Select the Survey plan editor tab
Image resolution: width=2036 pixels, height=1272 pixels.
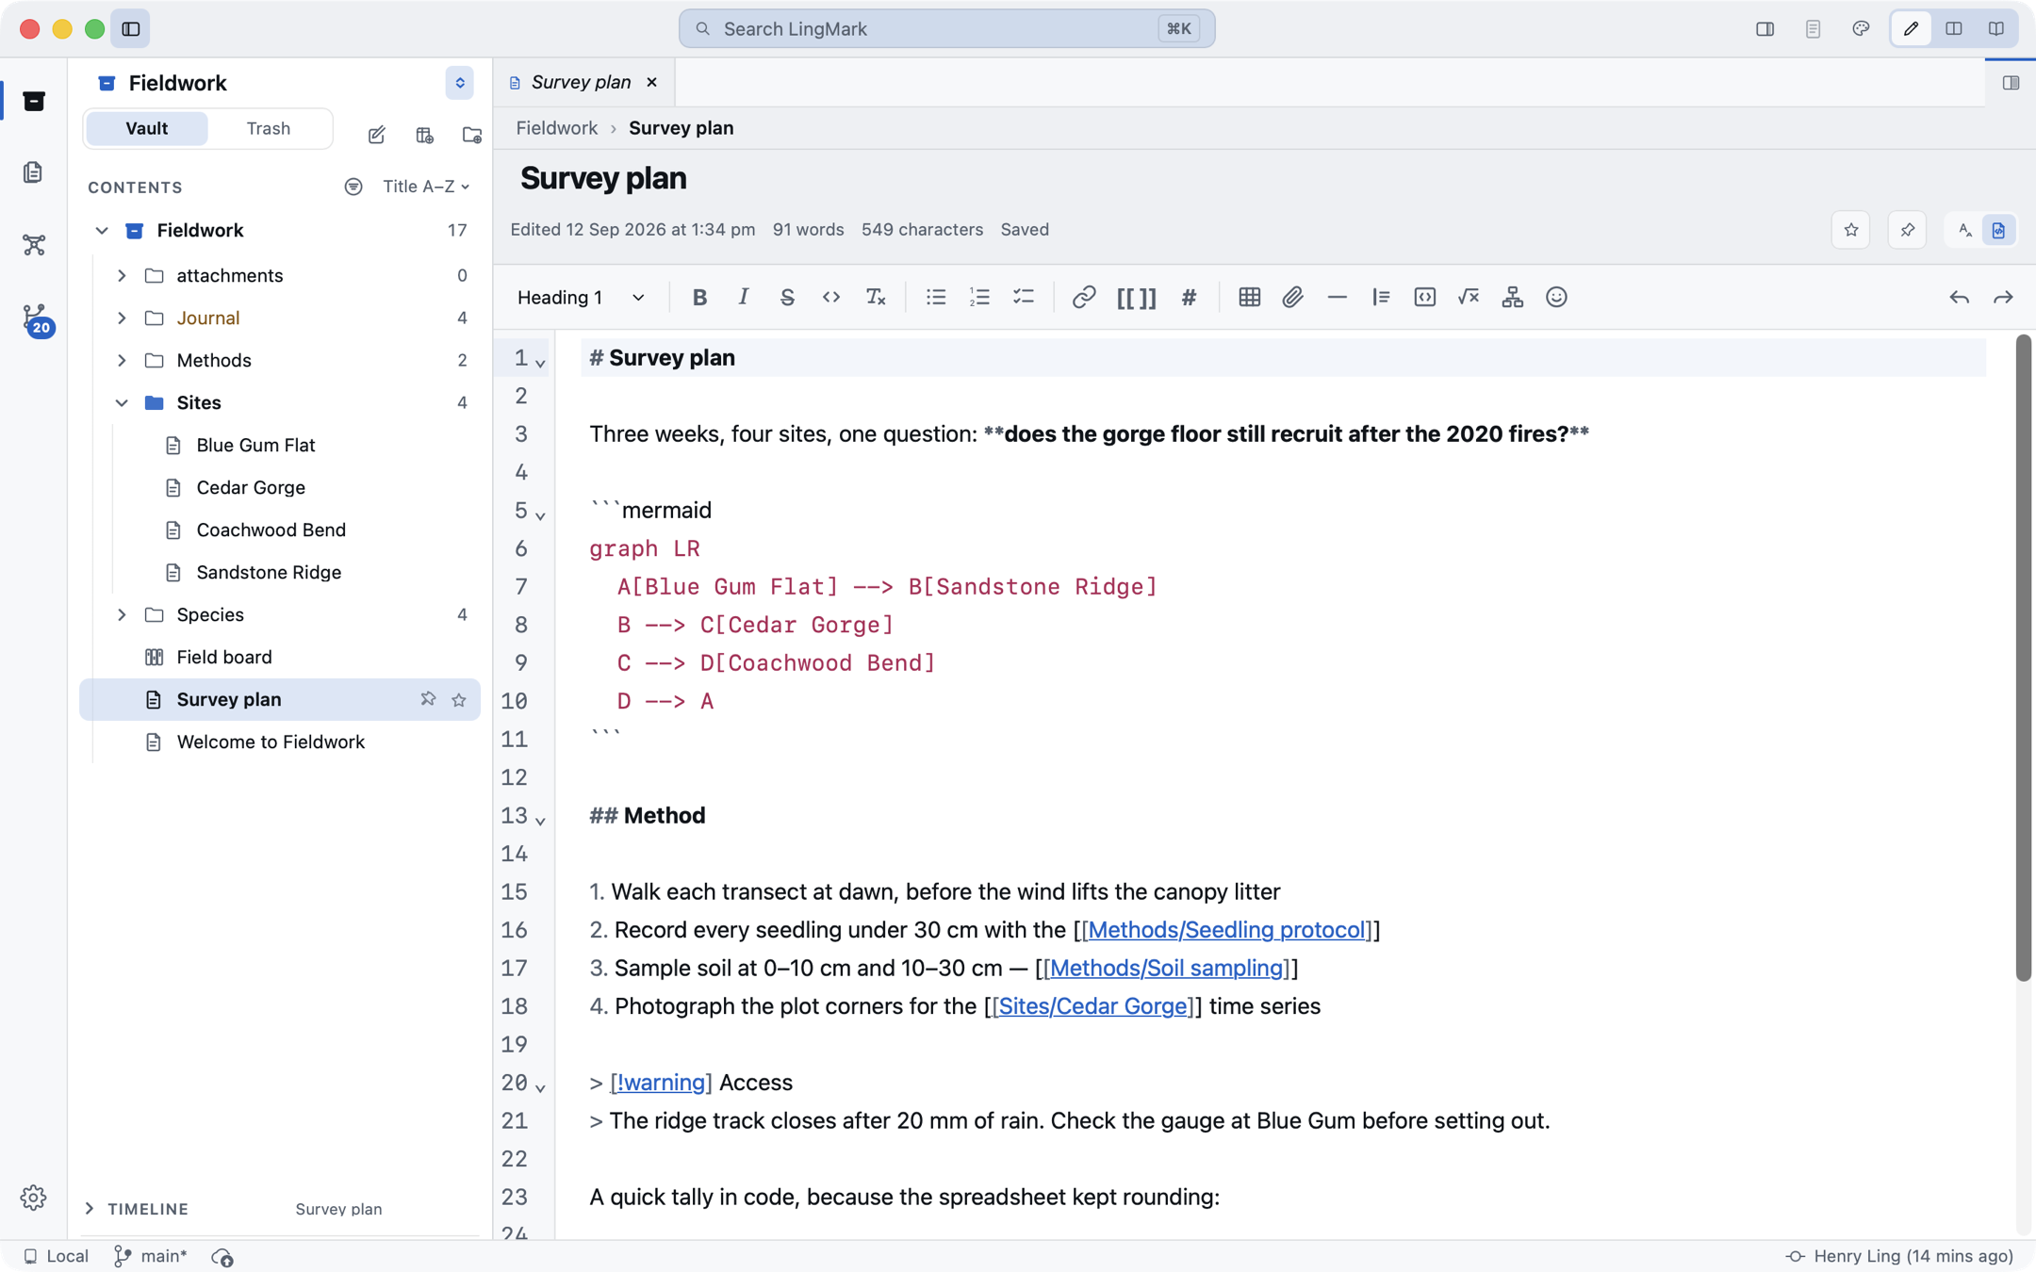pos(582,82)
